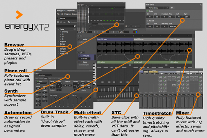The image size is (207, 138).
Task: Click the browser search magnifier icon
Action: click(75, 26)
